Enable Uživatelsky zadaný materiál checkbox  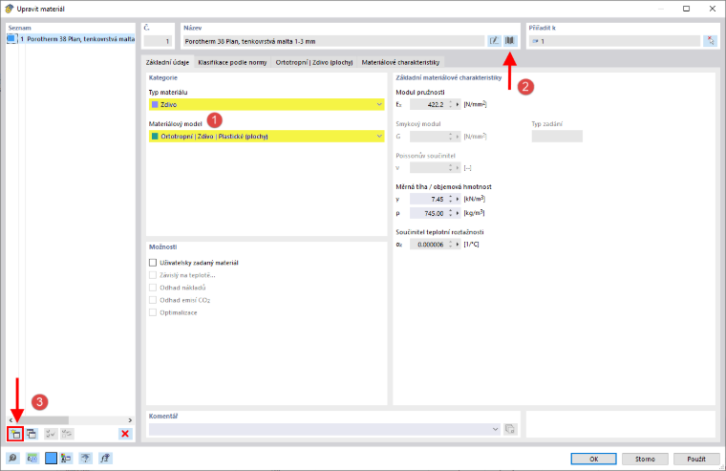[153, 263]
